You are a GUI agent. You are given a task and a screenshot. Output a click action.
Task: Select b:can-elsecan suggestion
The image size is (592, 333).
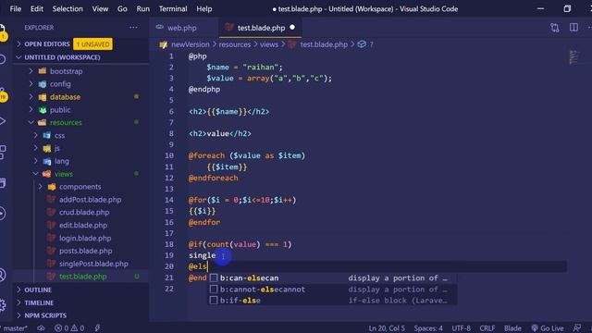[x=331, y=277]
